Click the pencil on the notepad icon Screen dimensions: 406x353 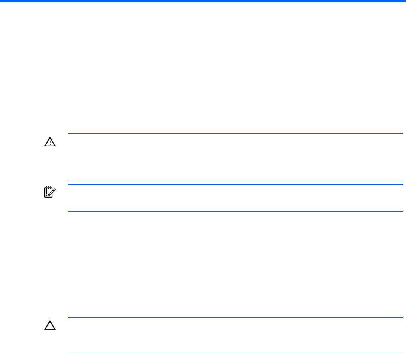pos(52,193)
